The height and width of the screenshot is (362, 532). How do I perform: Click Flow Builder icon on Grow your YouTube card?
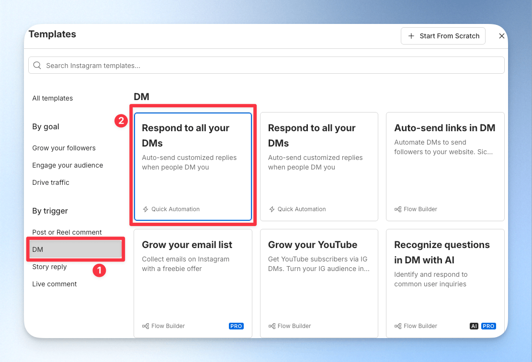click(272, 326)
